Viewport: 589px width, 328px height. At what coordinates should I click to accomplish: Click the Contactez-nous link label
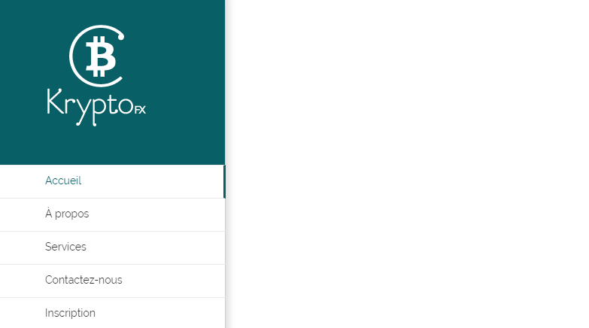pyautogui.click(x=83, y=280)
